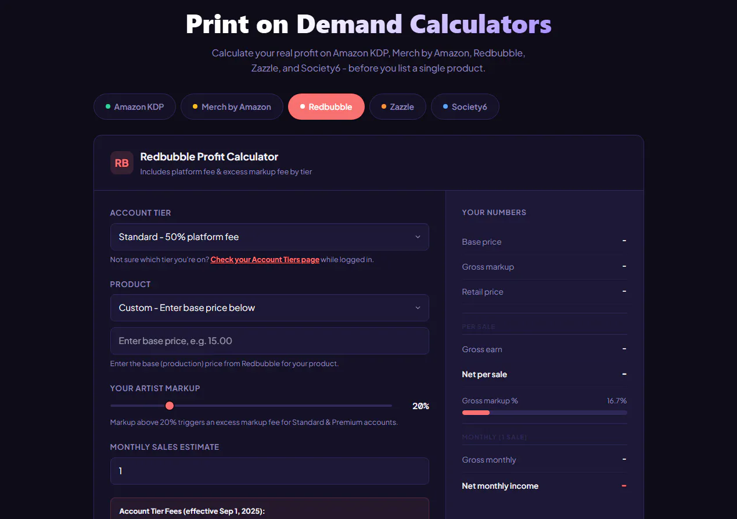The image size is (737, 519).
Task: Click the Net per sale row label
Action: (x=484, y=374)
